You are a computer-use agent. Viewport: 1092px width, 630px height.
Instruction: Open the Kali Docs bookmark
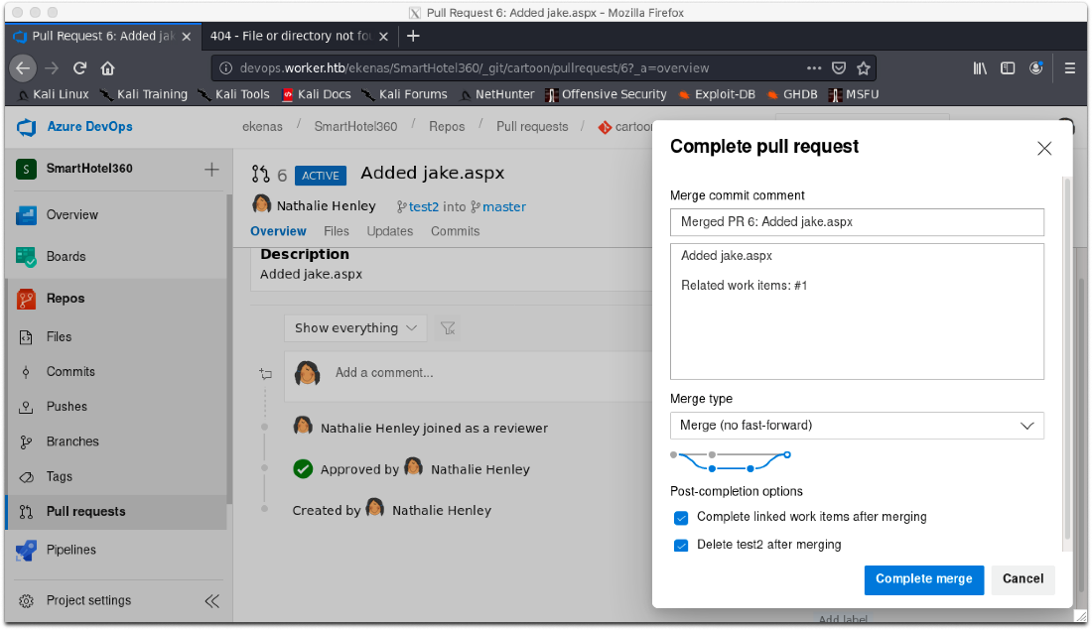(316, 94)
